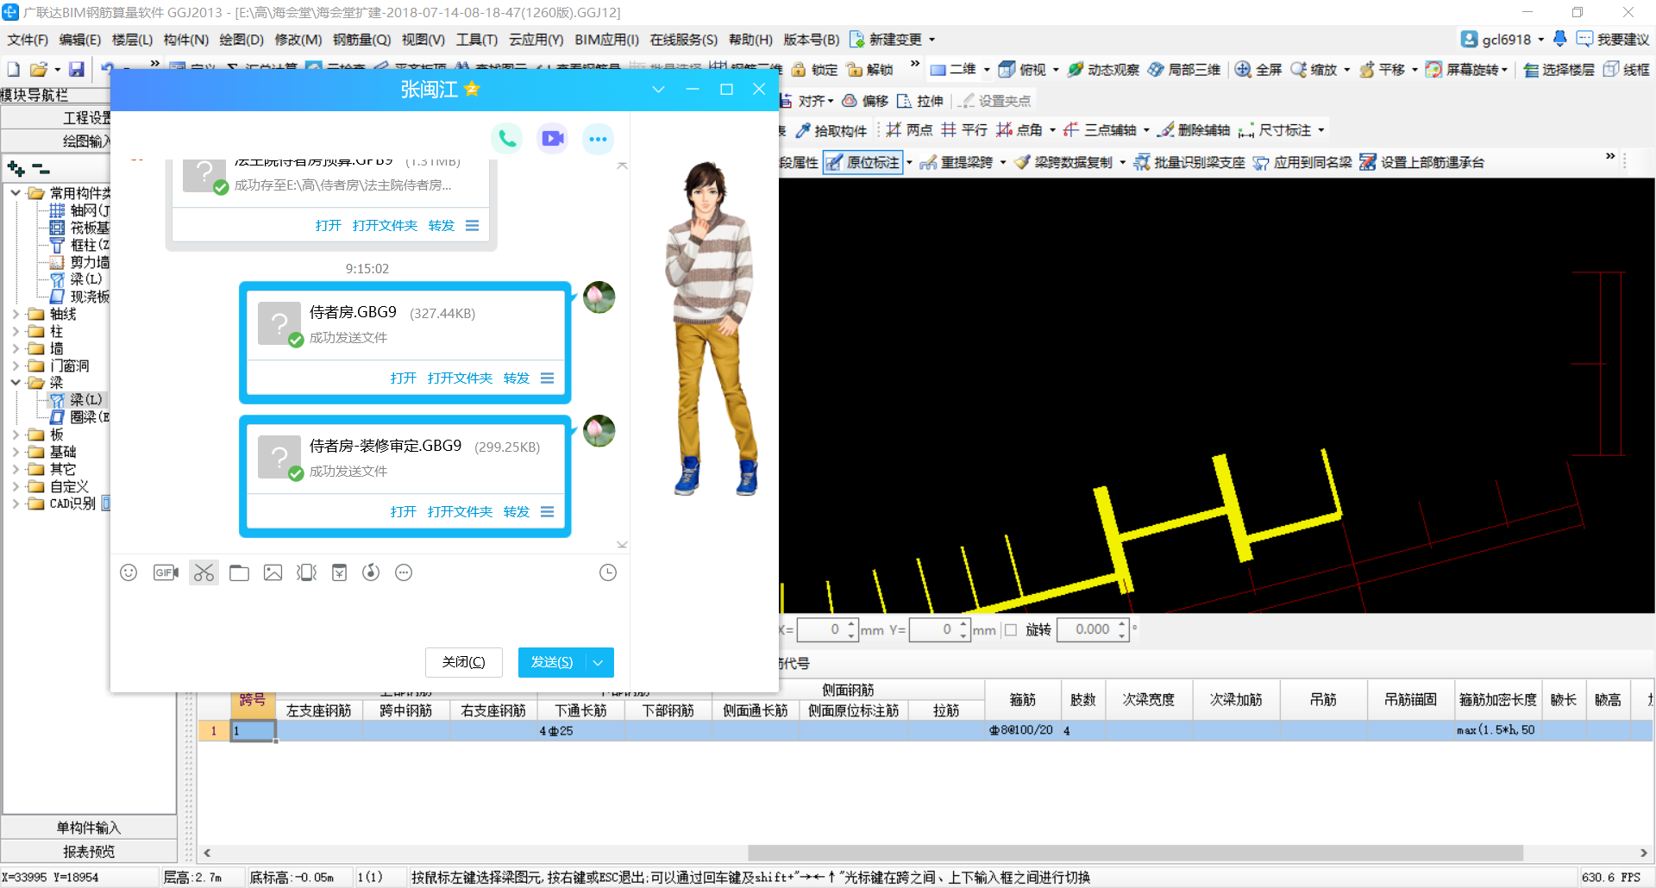The width and height of the screenshot is (1656, 888).
Task: Activate 动态观察 orbit tool
Action: click(x=1103, y=70)
